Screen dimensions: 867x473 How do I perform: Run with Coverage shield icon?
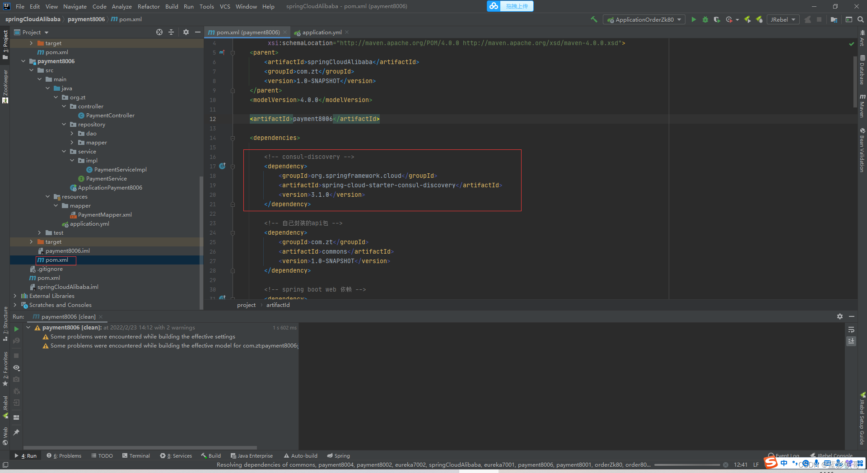[717, 19]
